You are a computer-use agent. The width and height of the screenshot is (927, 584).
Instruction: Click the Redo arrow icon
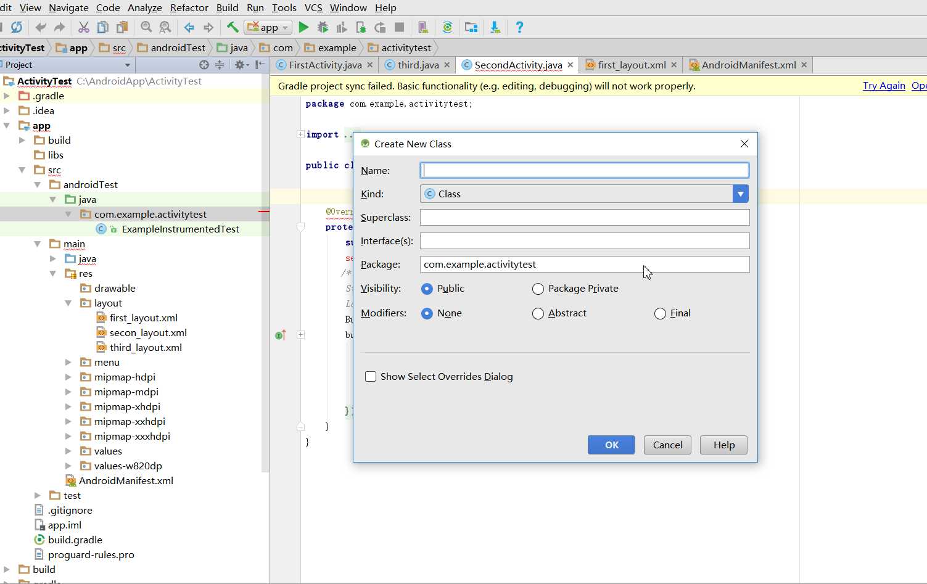[x=60, y=27]
